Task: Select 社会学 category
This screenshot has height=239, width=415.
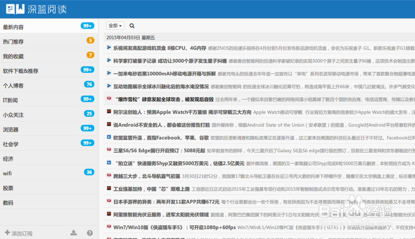Action: tap(49, 143)
